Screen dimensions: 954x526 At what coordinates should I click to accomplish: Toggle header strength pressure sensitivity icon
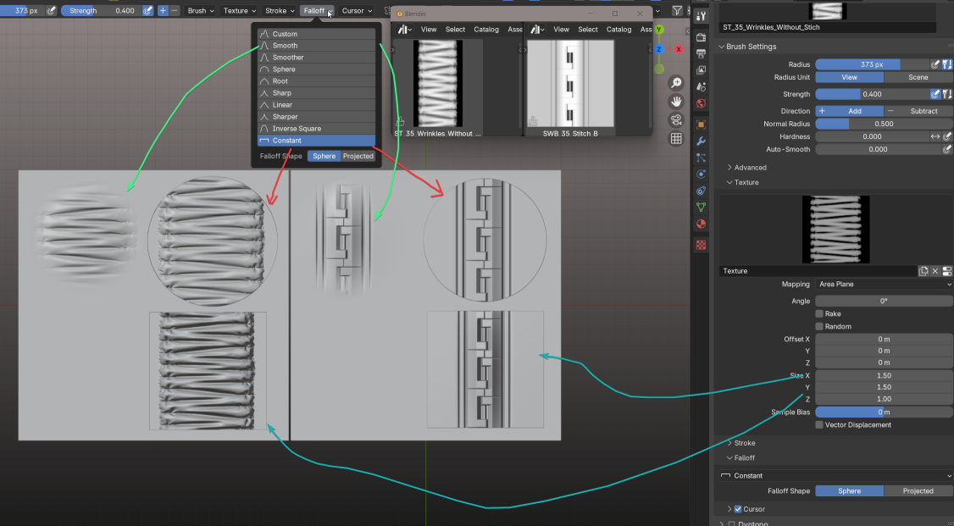pos(148,10)
